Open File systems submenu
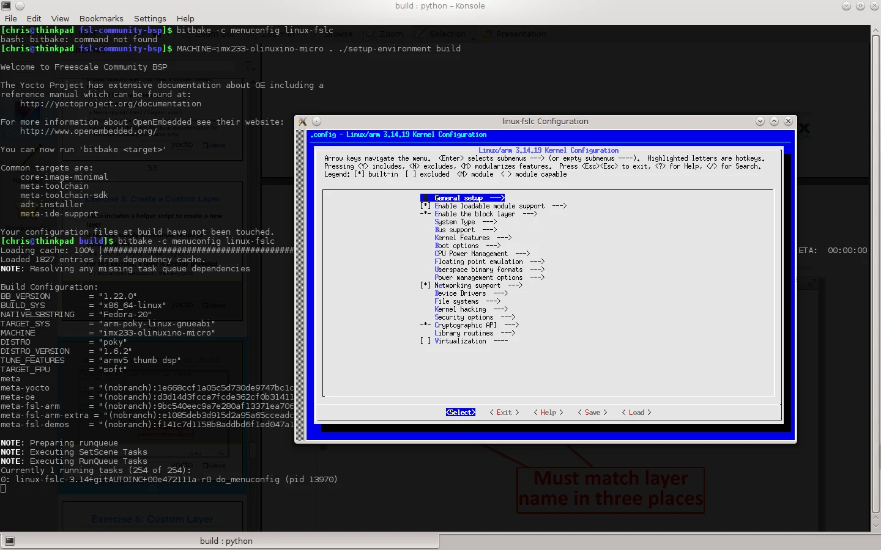This screenshot has height=550, width=881. tap(467, 301)
